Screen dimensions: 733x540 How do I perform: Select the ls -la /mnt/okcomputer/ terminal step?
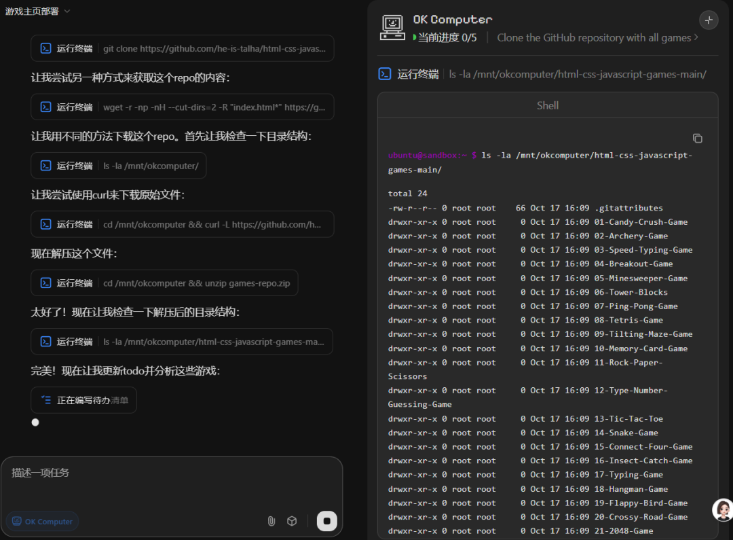point(118,166)
